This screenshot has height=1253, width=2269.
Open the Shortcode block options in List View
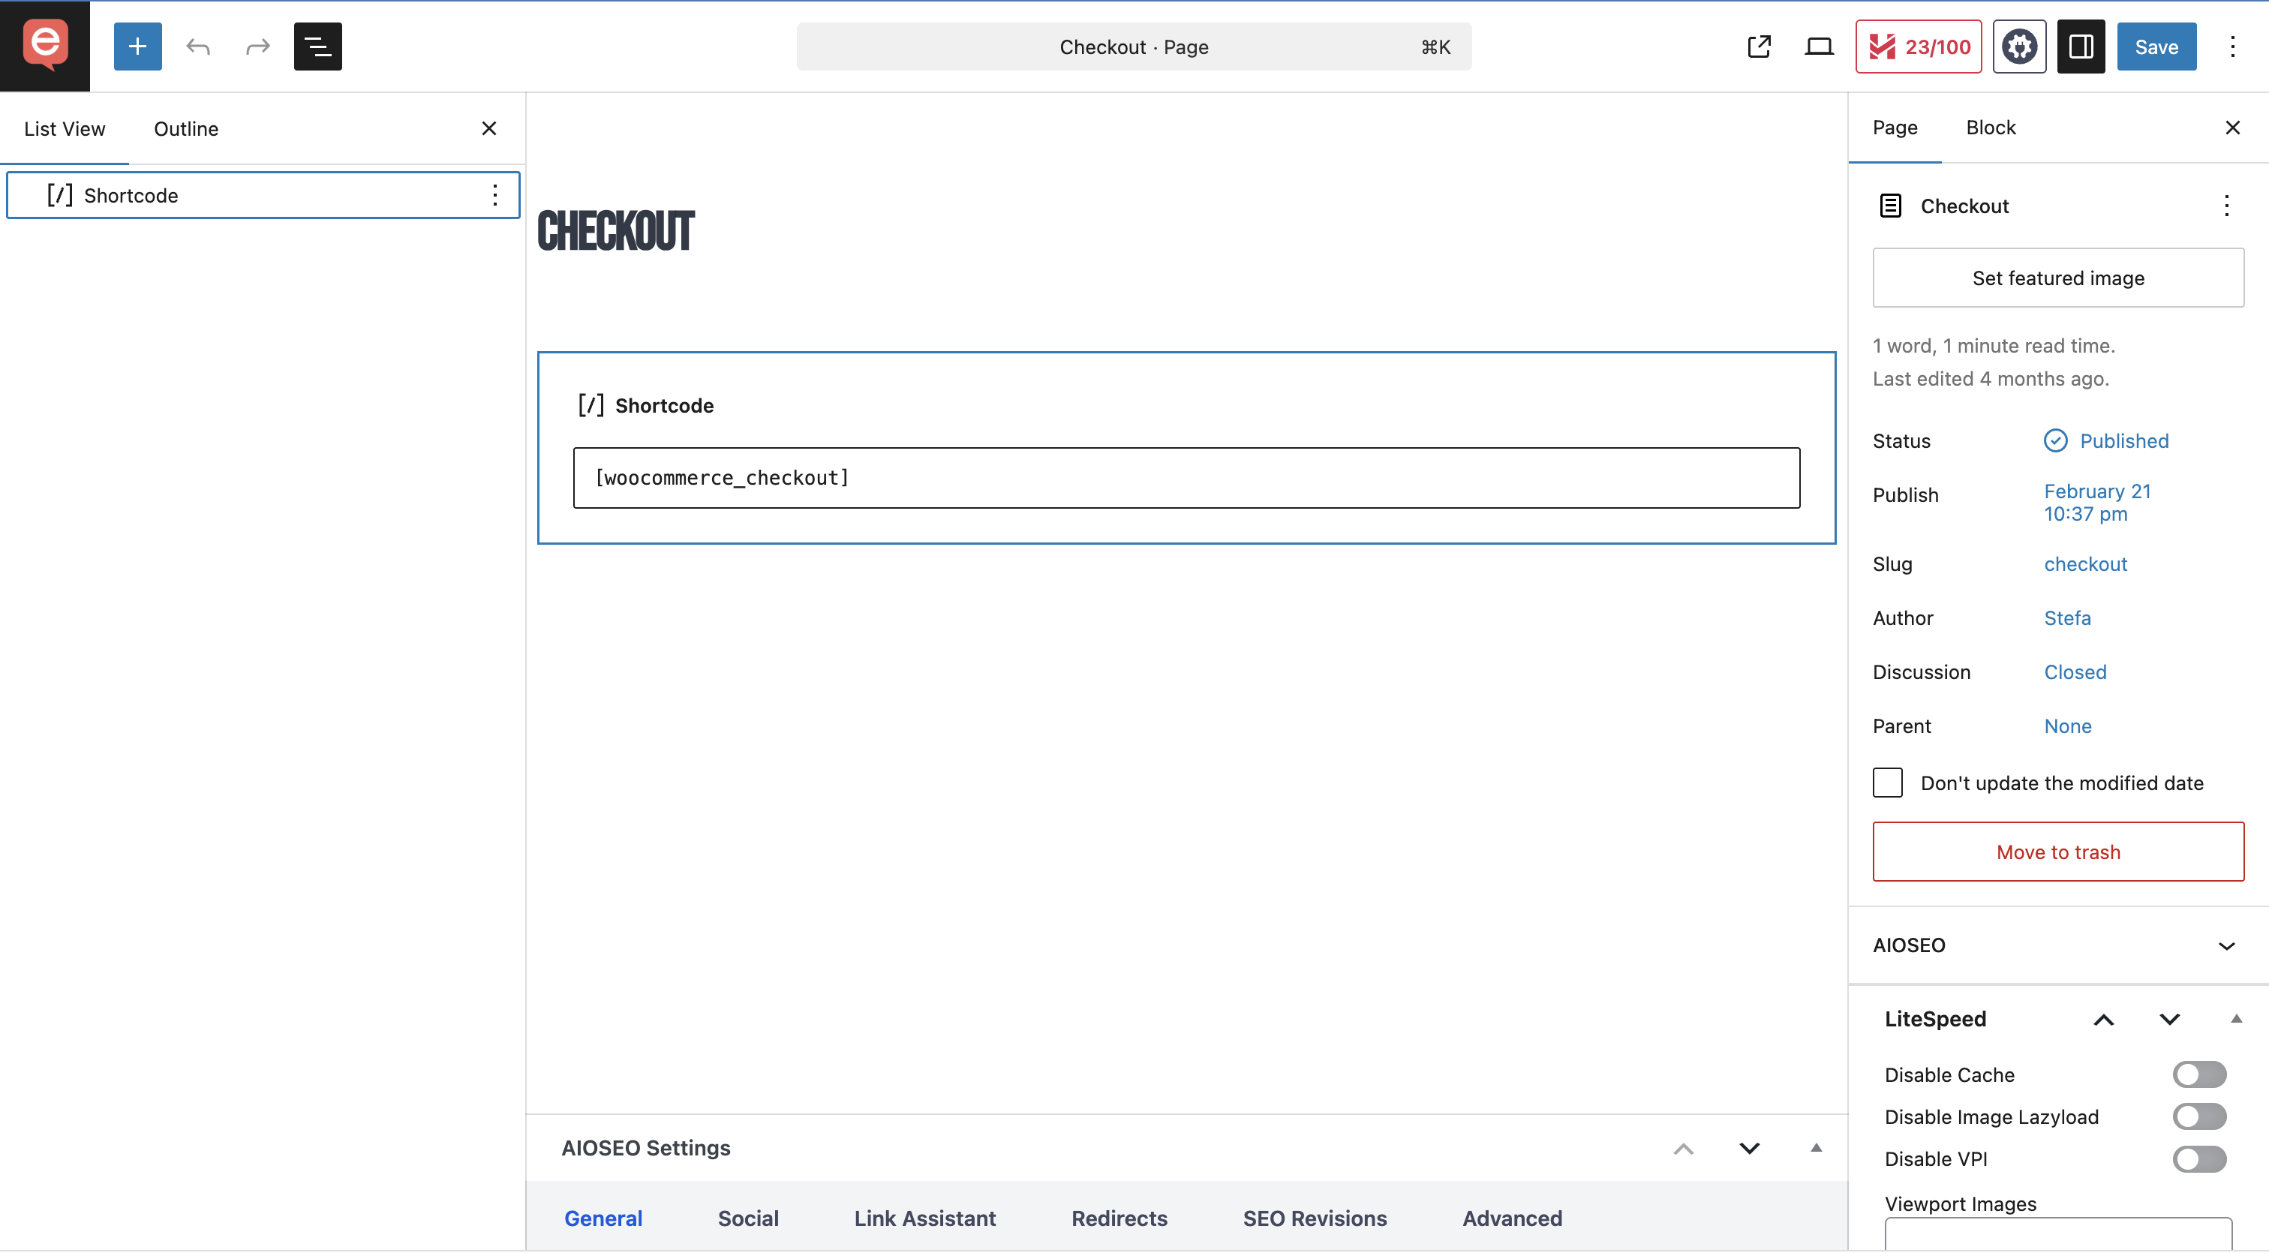tap(495, 194)
